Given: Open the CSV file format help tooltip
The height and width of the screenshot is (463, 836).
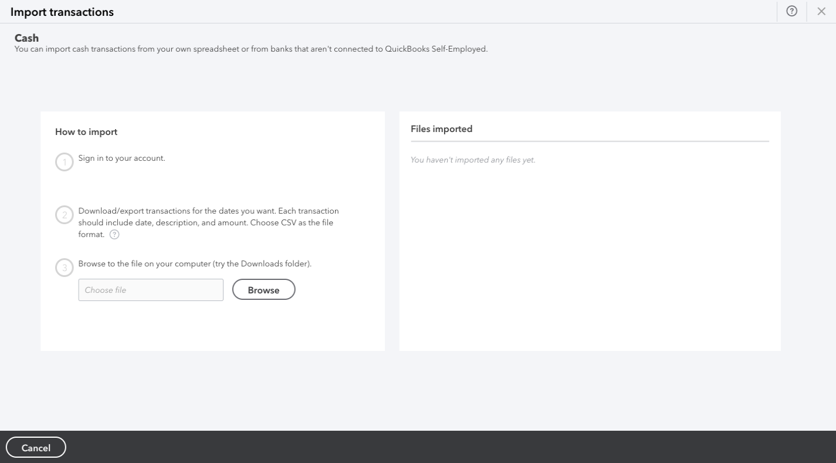Looking at the screenshot, I should click(114, 234).
